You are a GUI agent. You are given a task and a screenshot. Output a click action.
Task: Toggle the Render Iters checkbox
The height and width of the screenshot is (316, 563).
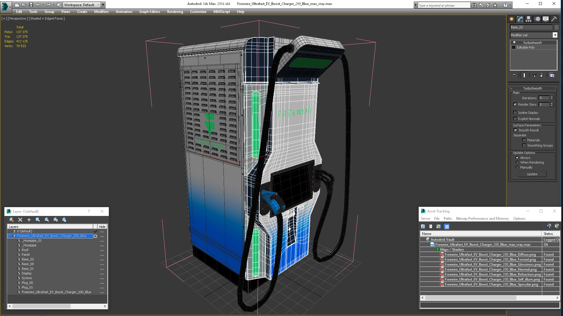pos(515,104)
